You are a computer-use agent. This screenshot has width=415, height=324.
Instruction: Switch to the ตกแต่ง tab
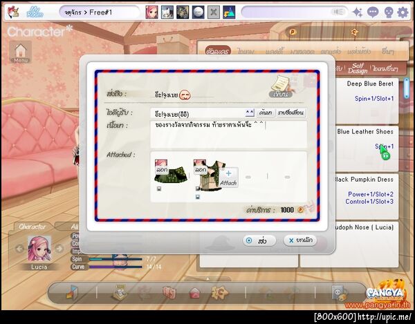(x=331, y=51)
